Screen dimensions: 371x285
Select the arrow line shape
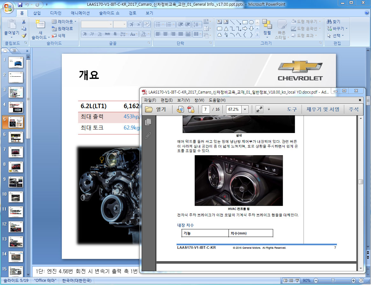[x=238, y=22]
